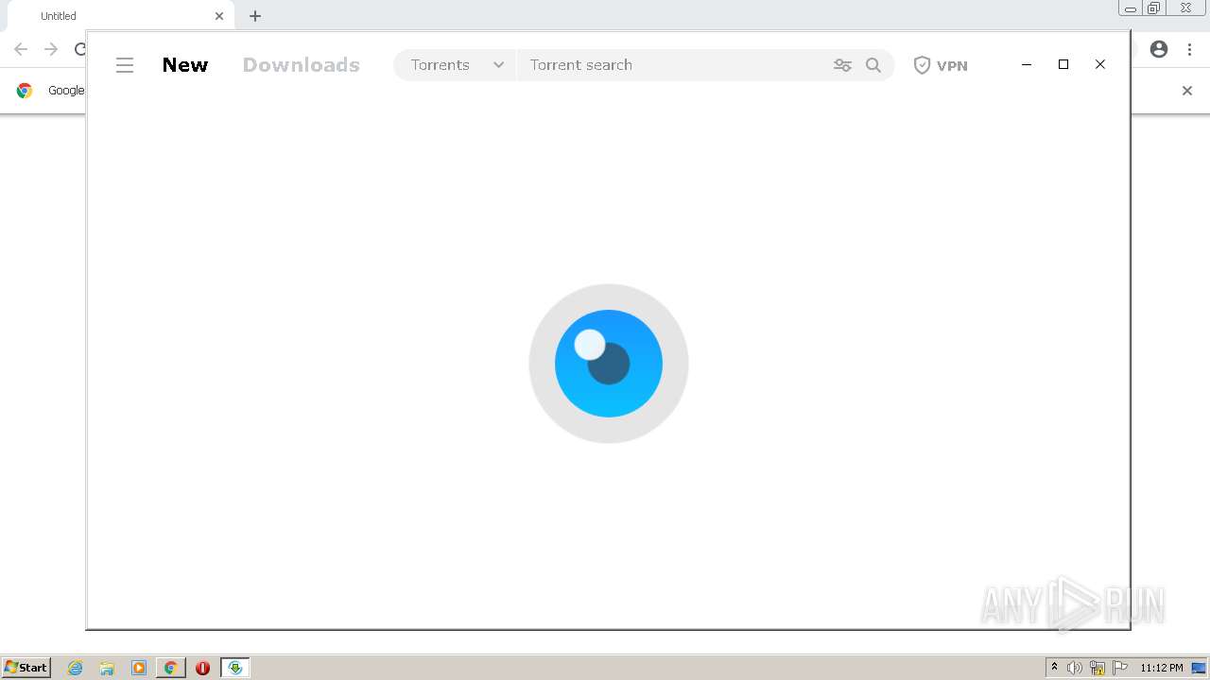Open the hamburger menu in torrent app
Image resolution: width=1210 pixels, height=680 pixels.
coord(125,65)
